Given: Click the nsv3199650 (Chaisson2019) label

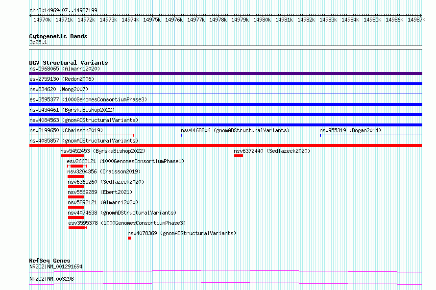Looking at the screenshot, I should [x=66, y=130].
